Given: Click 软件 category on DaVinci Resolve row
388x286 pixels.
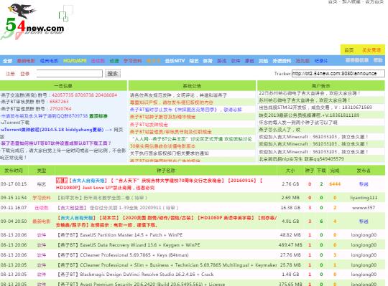Looking at the screenshot, I should [42, 275].
